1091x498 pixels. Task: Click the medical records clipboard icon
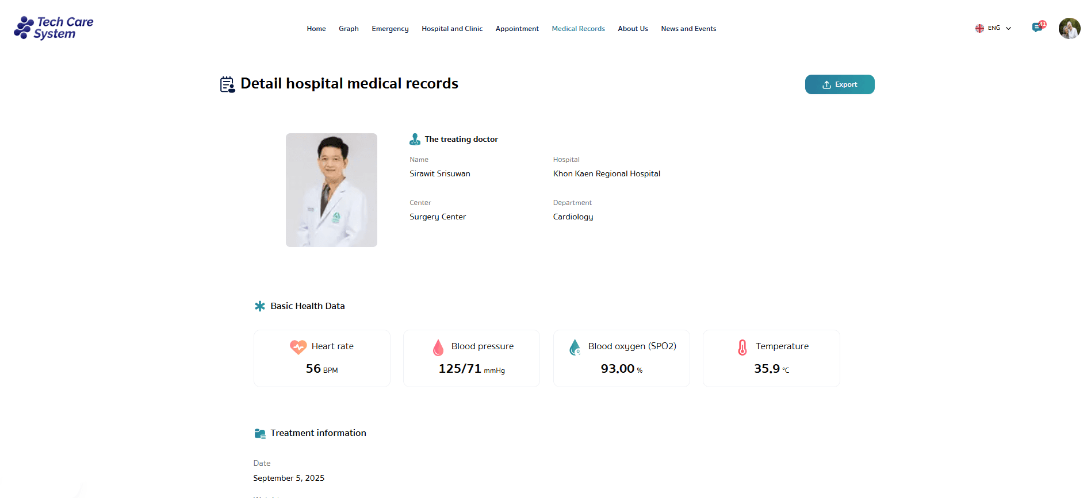click(x=227, y=84)
